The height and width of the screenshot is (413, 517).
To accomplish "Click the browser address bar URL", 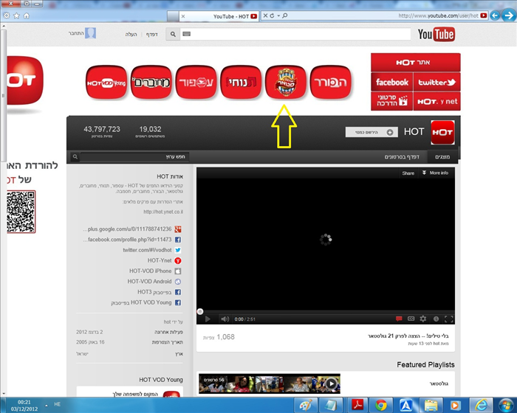I will click(x=438, y=15).
